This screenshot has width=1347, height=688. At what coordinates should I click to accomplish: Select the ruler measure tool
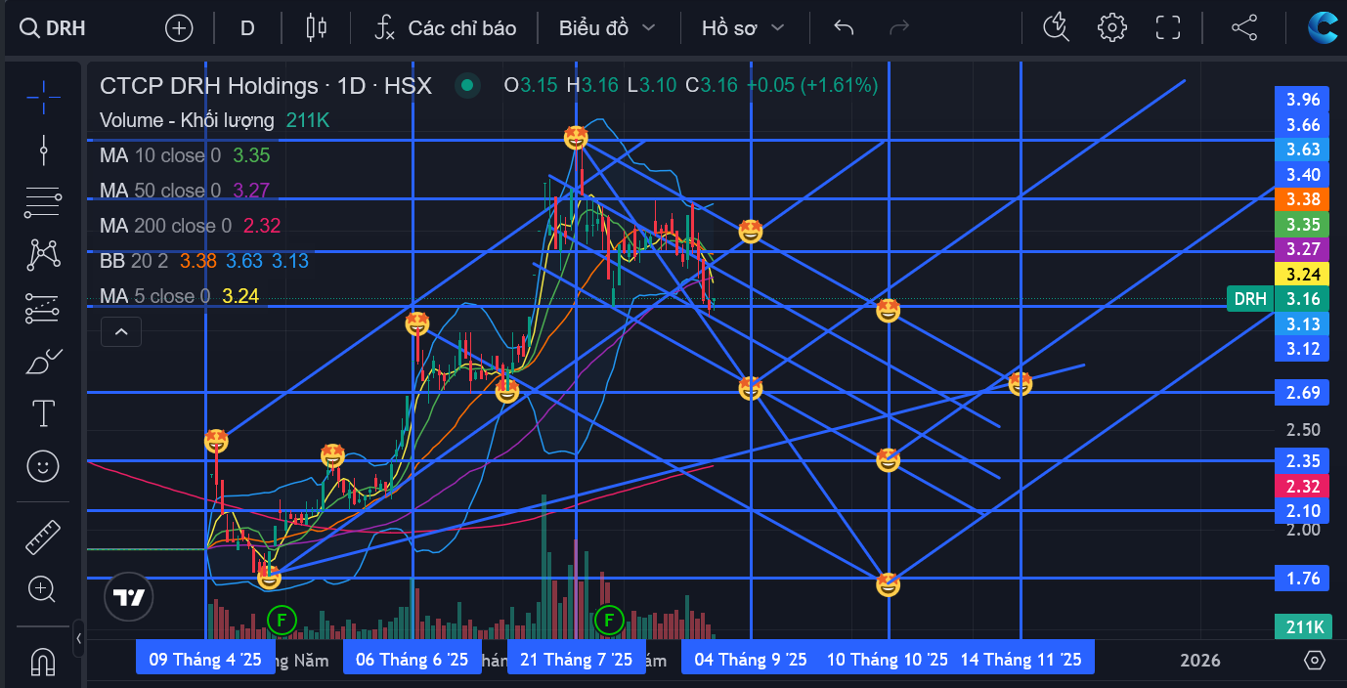(x=43, y=536)
